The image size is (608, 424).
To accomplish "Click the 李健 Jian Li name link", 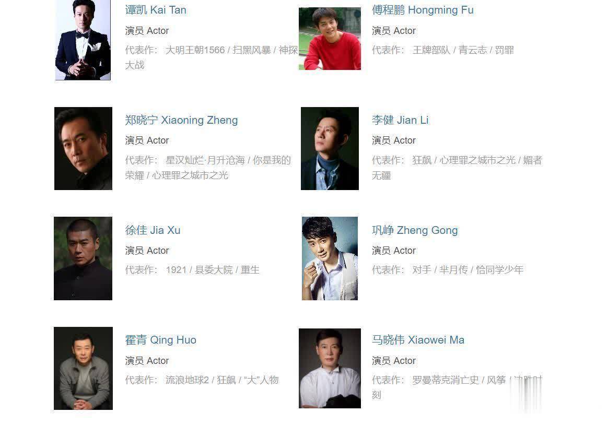I will point(400,120).
